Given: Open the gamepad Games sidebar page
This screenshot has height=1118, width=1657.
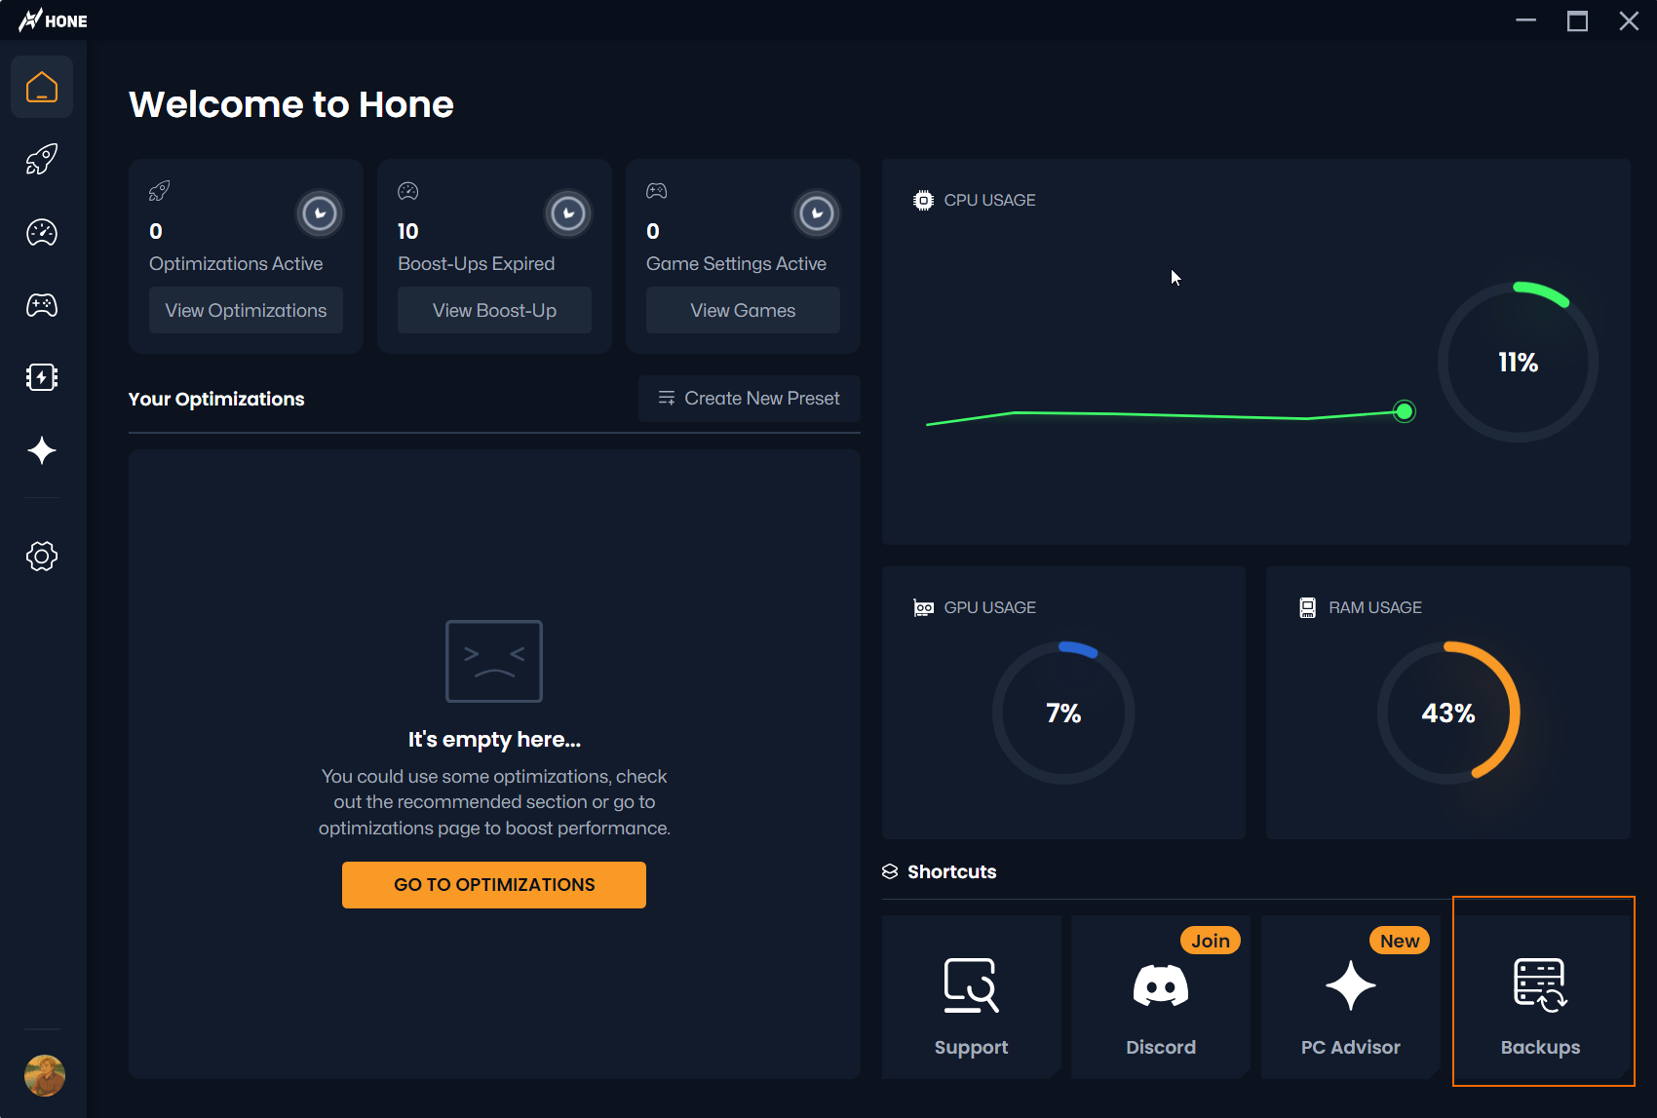Looking at the screenshot, I should point(42,305).
